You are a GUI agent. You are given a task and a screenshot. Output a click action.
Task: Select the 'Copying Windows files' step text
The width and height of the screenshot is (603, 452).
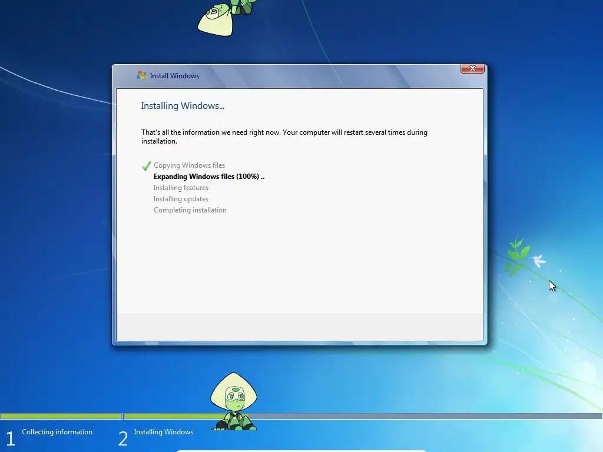[189, 165]
